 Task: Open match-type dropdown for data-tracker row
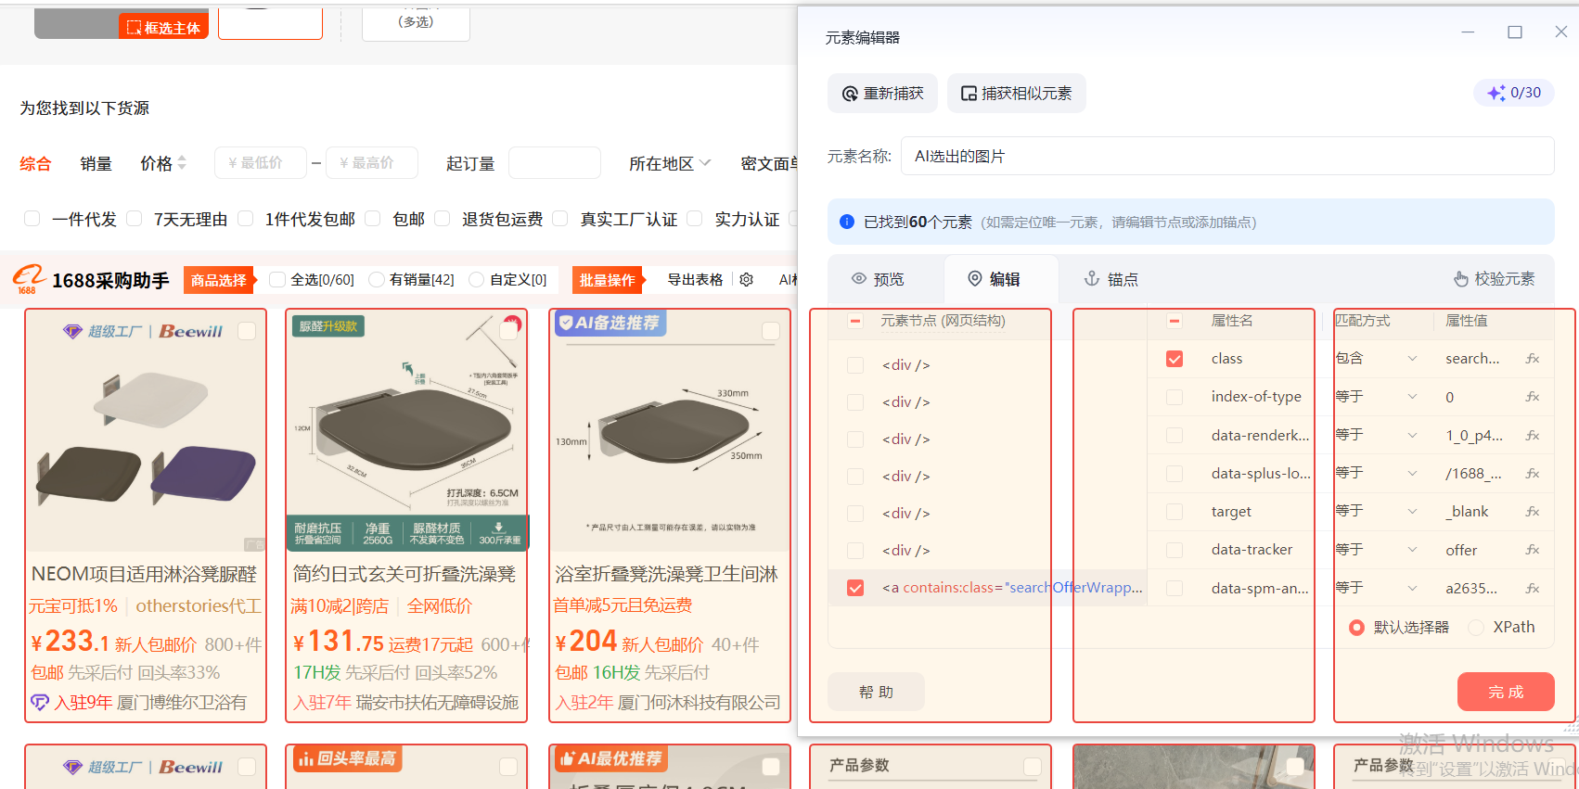[x=1412, y=550]
